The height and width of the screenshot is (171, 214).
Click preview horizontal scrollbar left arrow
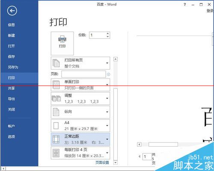139,145
